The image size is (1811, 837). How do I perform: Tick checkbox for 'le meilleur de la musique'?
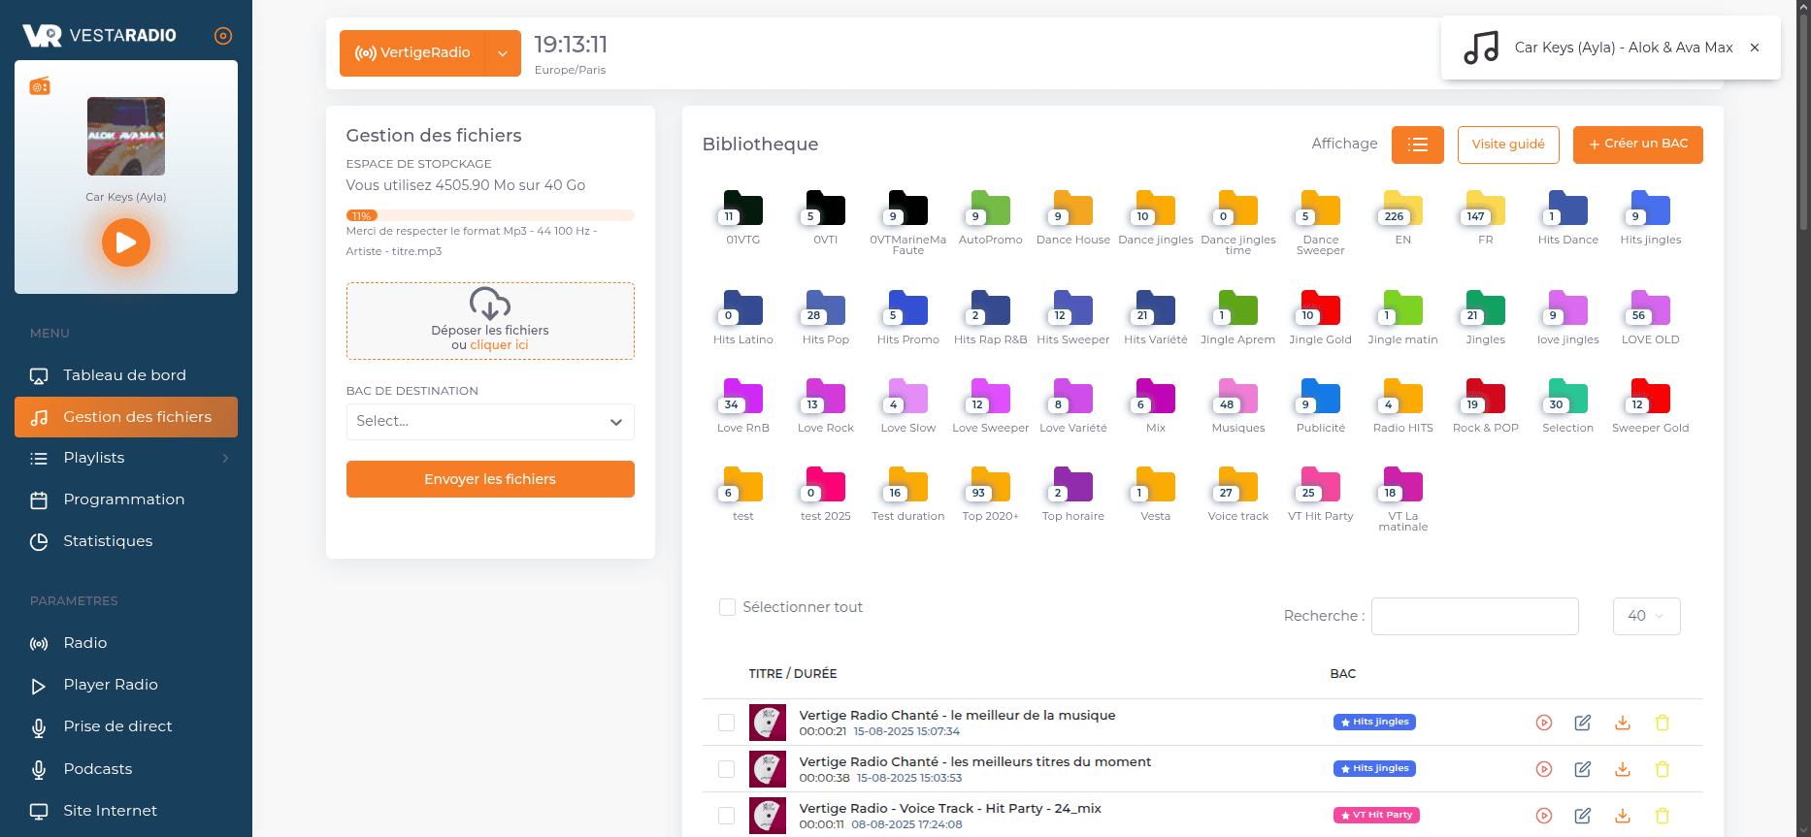(x=726, y=723)
